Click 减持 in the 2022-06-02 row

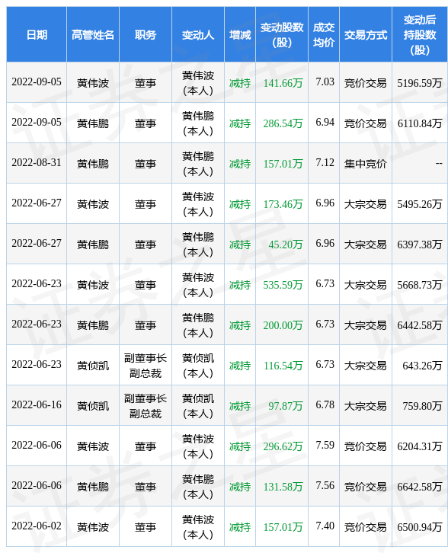point(240,527)
